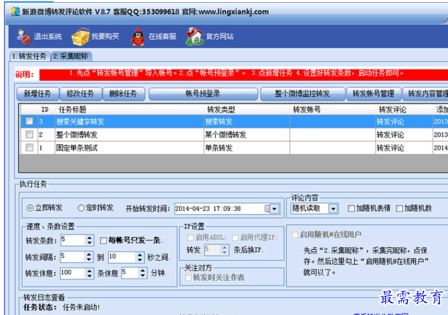Click the 新增任务 button
The width and height of the screenshot is (448, 315).
point(37,94)
